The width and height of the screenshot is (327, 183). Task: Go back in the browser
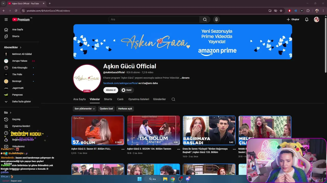4,11
